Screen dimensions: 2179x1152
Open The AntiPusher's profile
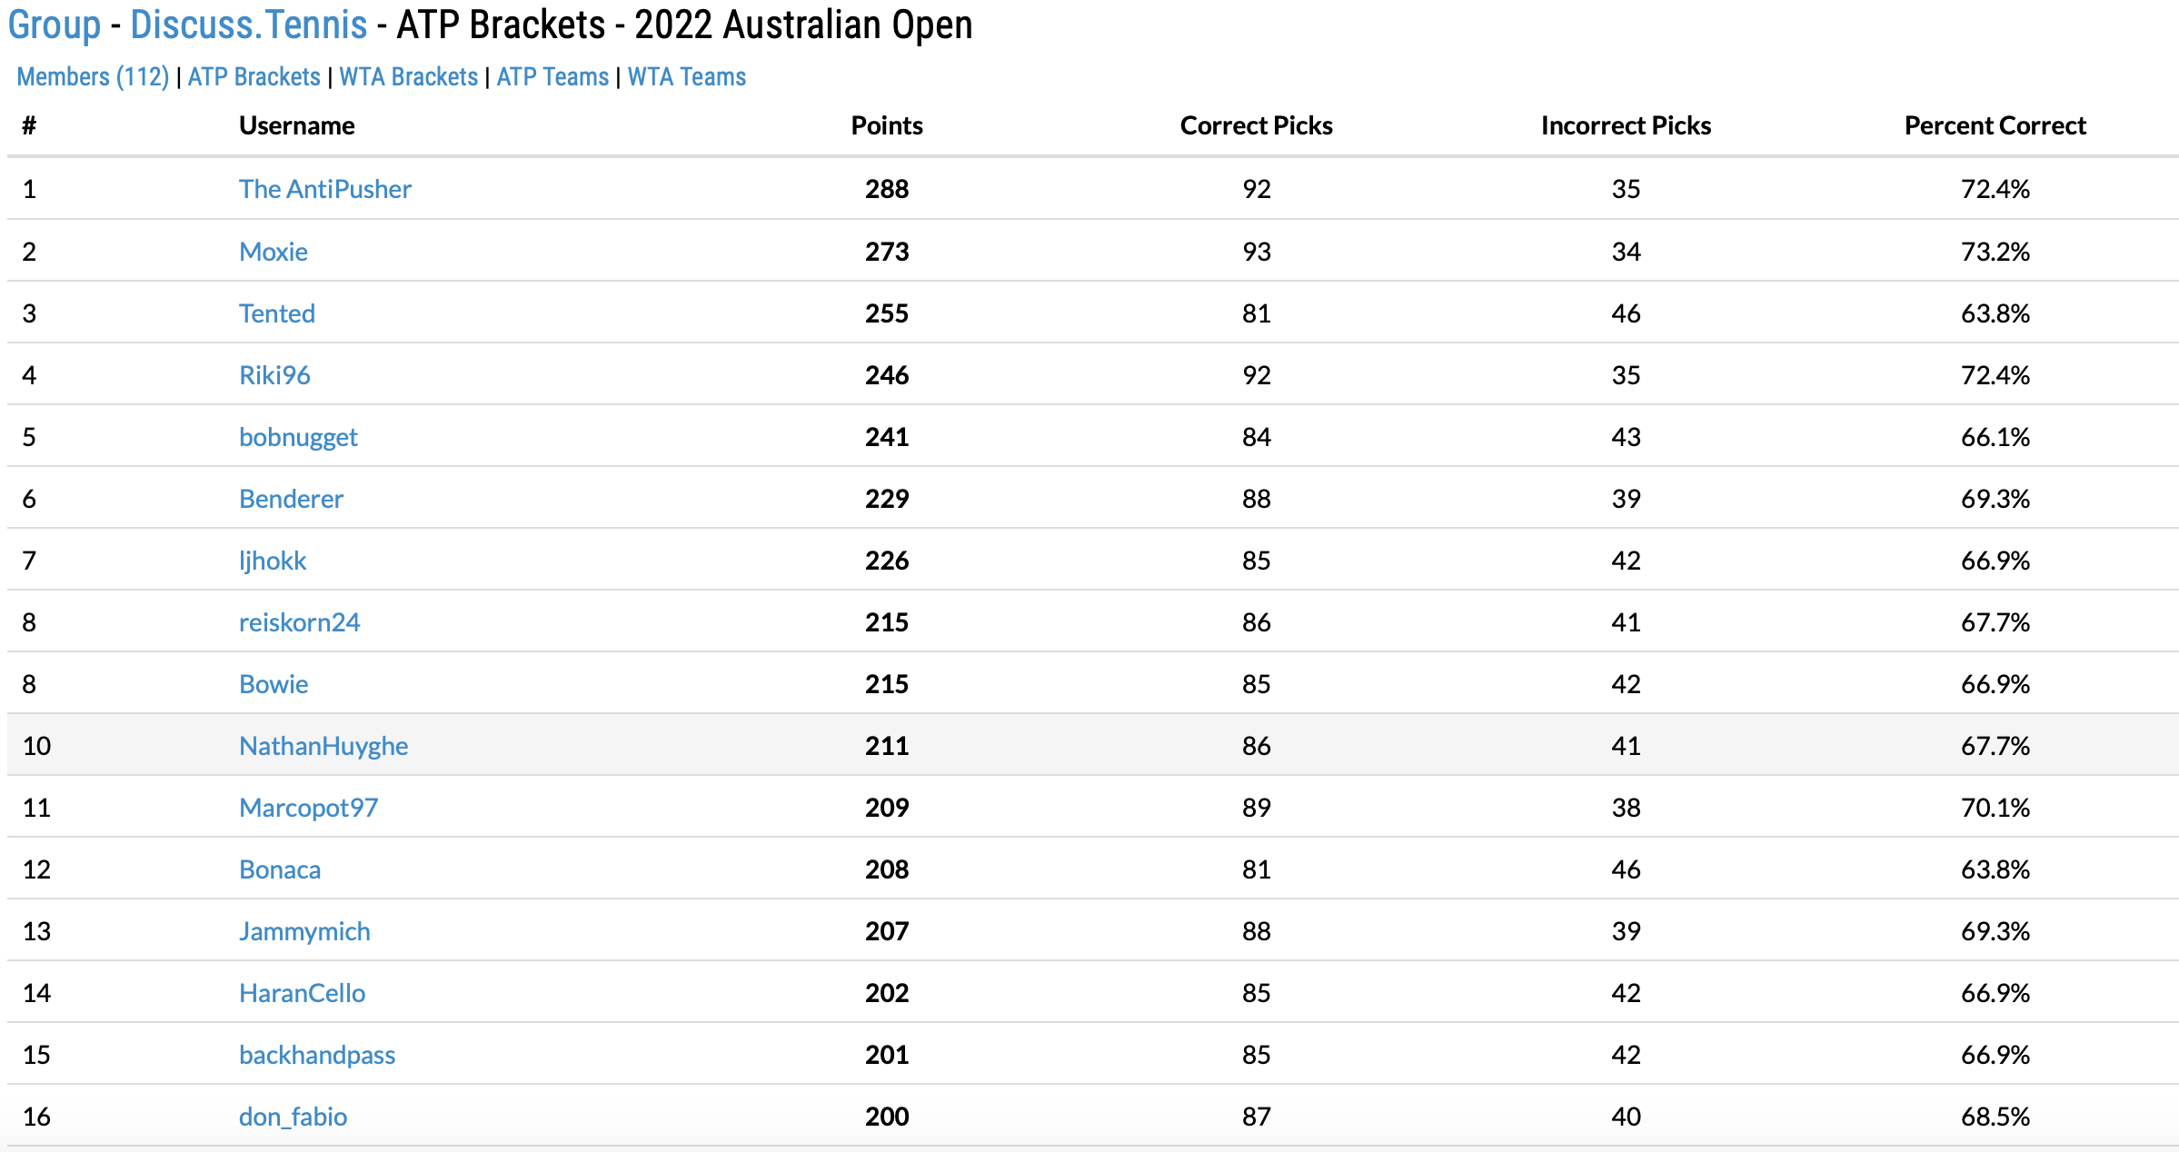pos(324,189)
